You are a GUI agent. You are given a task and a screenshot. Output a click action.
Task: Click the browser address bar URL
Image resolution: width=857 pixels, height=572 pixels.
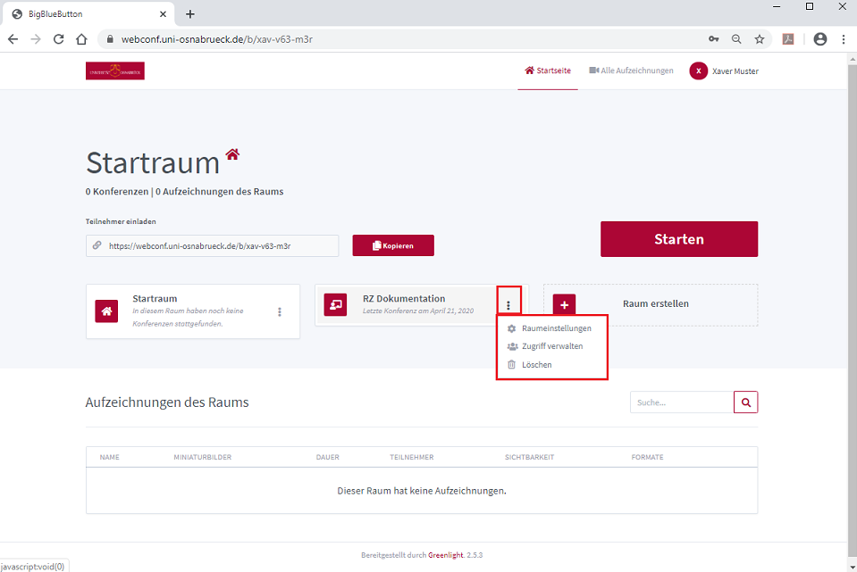pyautogui.click(x=217, y=39)
